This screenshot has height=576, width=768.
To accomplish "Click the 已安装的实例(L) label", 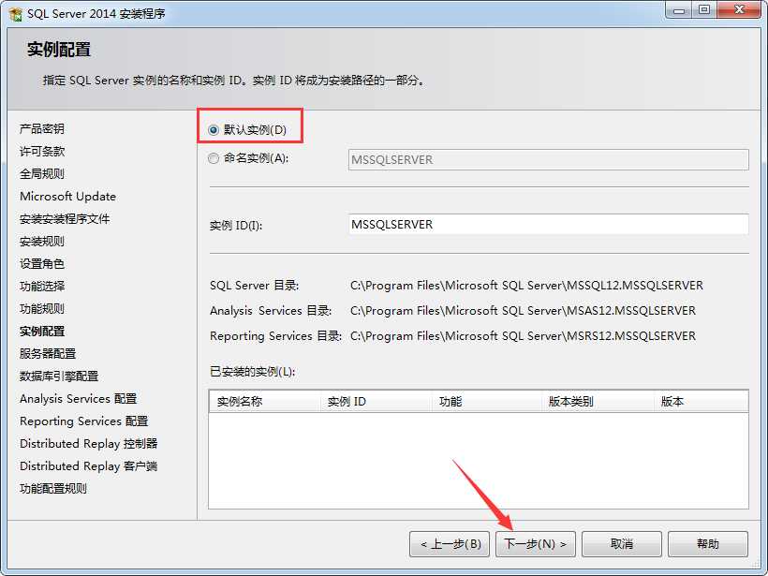I will pos(252,372).
